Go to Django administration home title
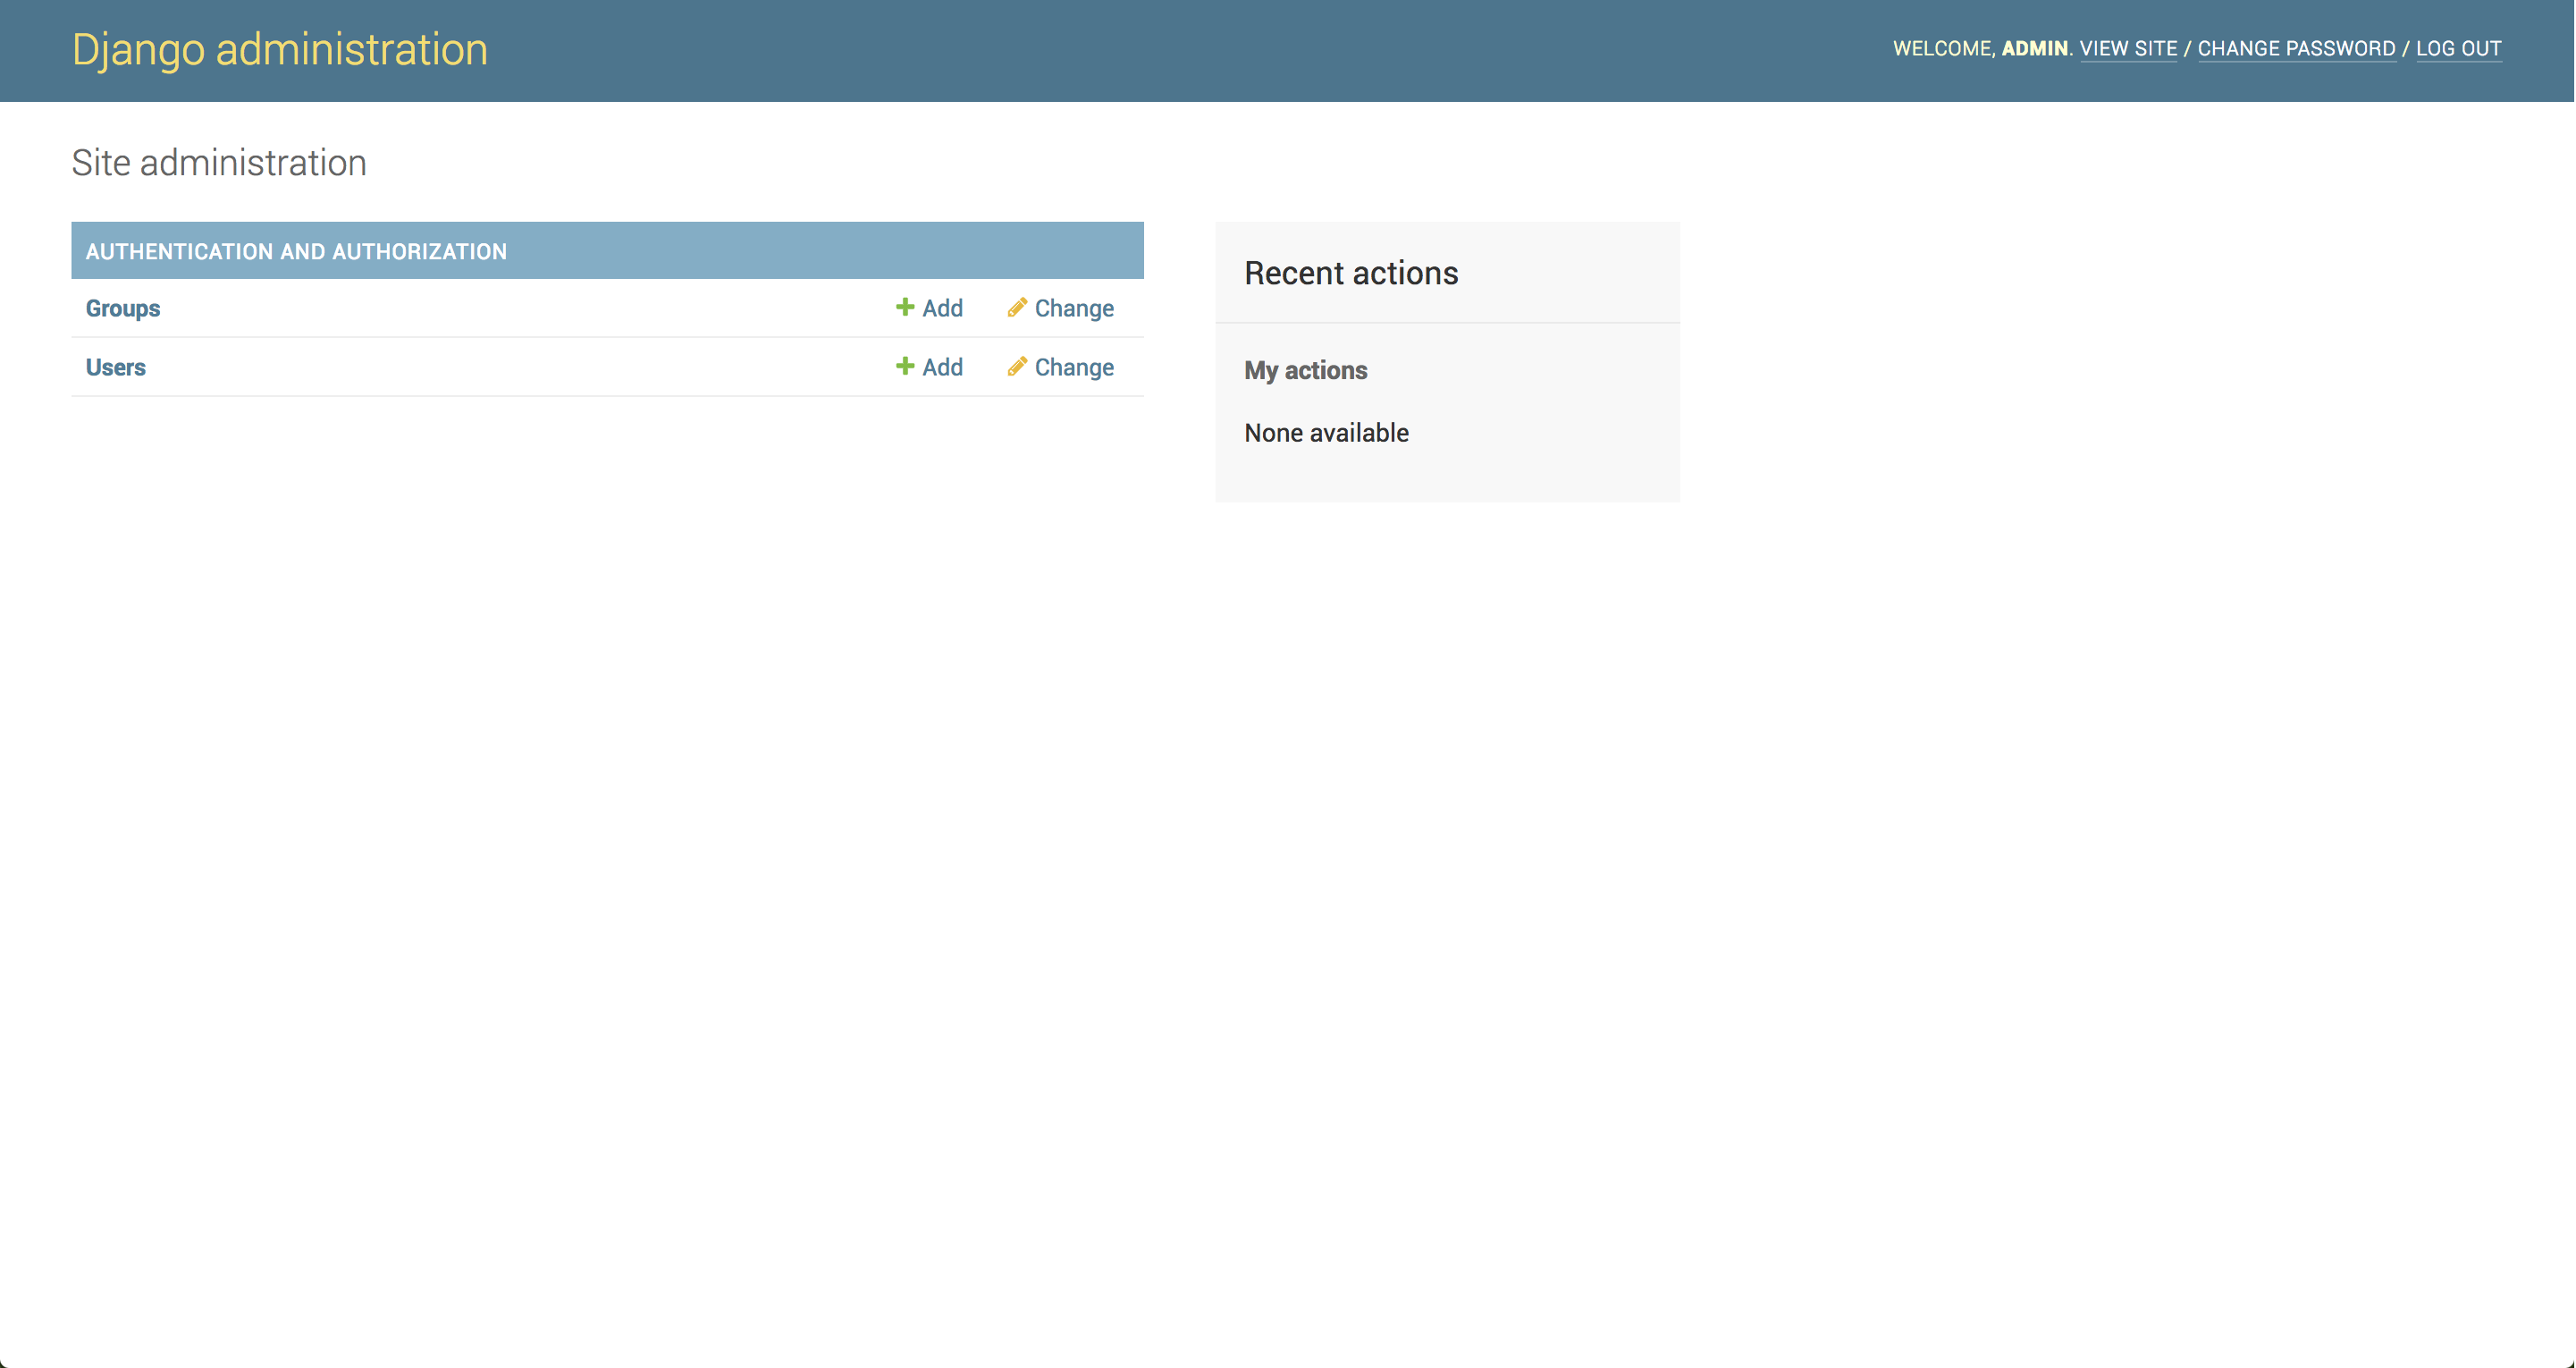The height and width of the screenshot is (1368, 2576). pyautogui.click(x=280, y=49)
